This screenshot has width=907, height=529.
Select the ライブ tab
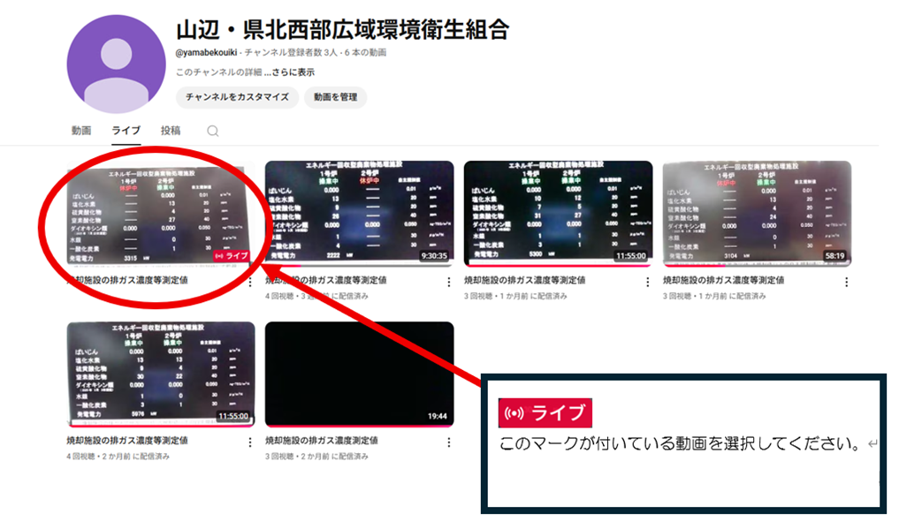[126, 130]
